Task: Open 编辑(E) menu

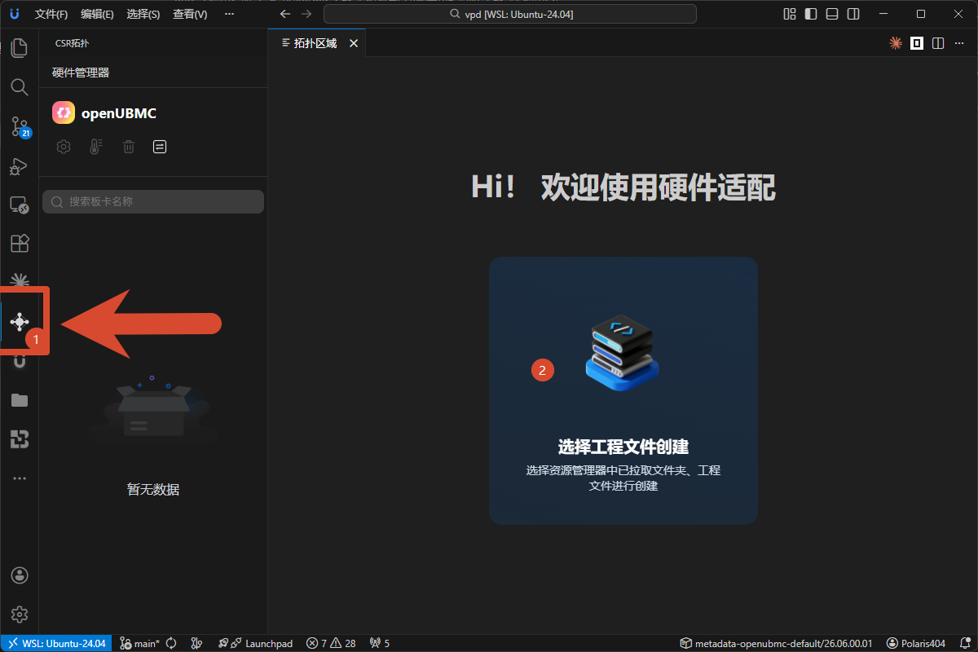Action: pos(98,14)
